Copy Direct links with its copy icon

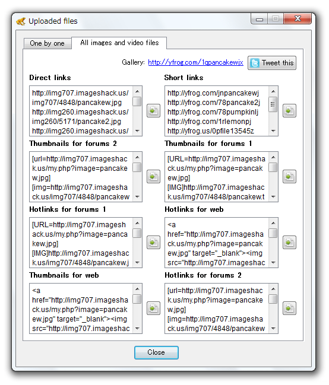tap(153, 111)
